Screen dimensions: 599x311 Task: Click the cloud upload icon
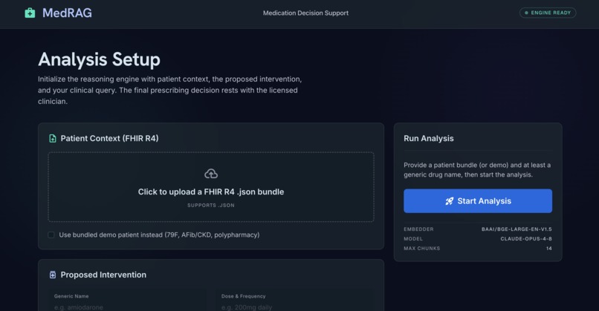point(211,174)
